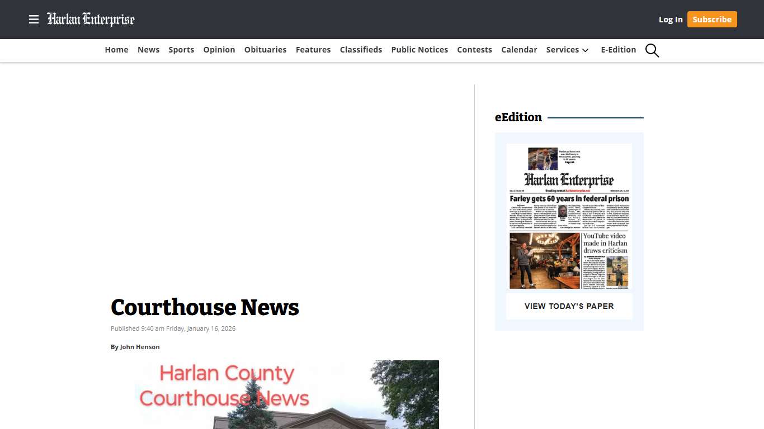The image size is (764, 429).
Task: Select the Sports section
Action: coord(181,50)
